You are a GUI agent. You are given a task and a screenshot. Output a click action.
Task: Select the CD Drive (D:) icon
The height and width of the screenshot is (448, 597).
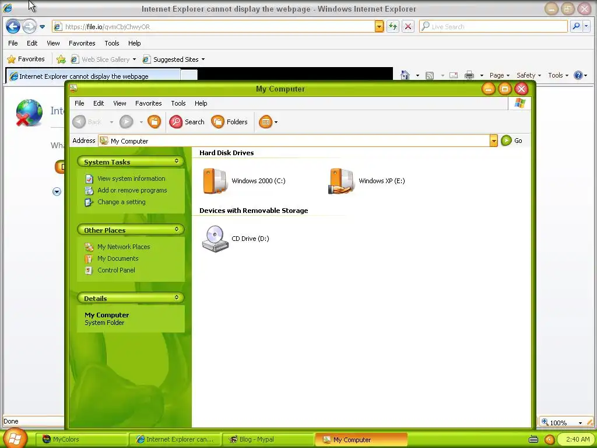pyautogui.click(x=236, y=239)
